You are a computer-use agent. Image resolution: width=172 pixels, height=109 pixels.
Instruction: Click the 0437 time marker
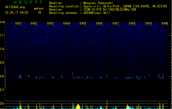coord(116,23)
